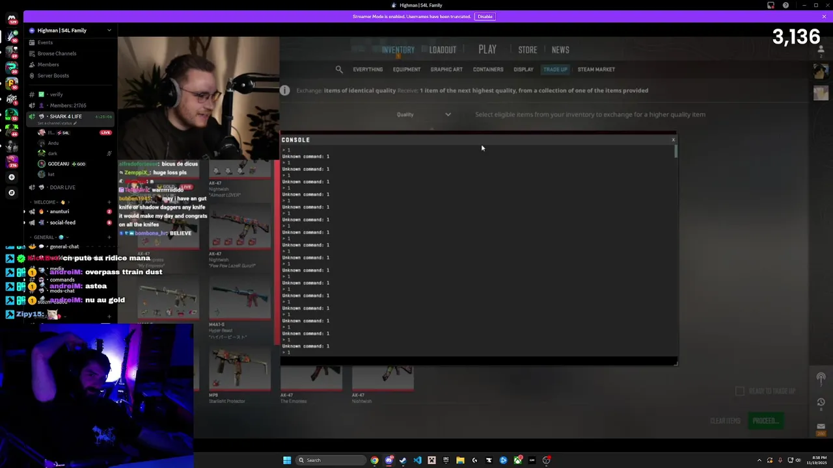
Task: Open the social-feed channel
Action: (x=69, y=222)
